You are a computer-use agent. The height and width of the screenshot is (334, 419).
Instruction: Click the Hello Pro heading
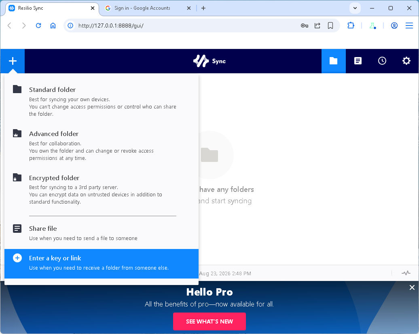pos(209,292)
